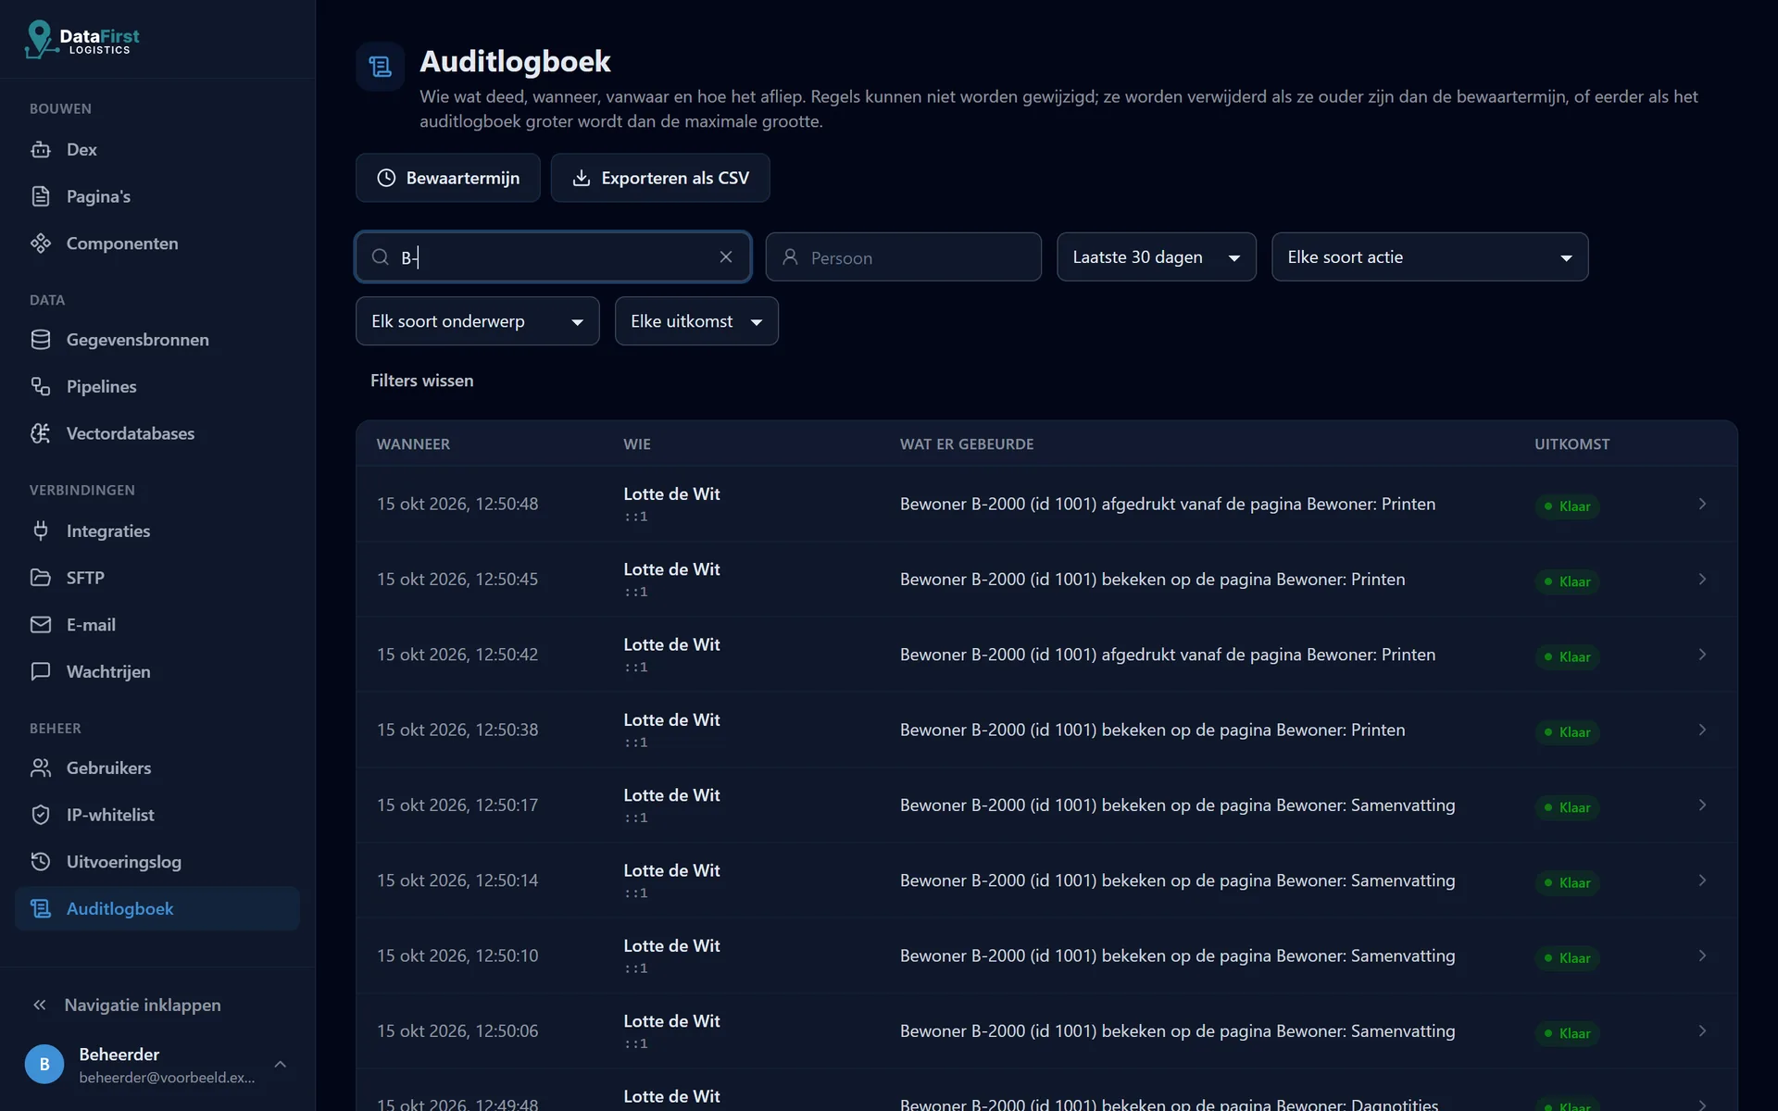1778x1111 pixels.
Task: Click the DataFirst Logistics logo
Action: (x=82, y=40)
